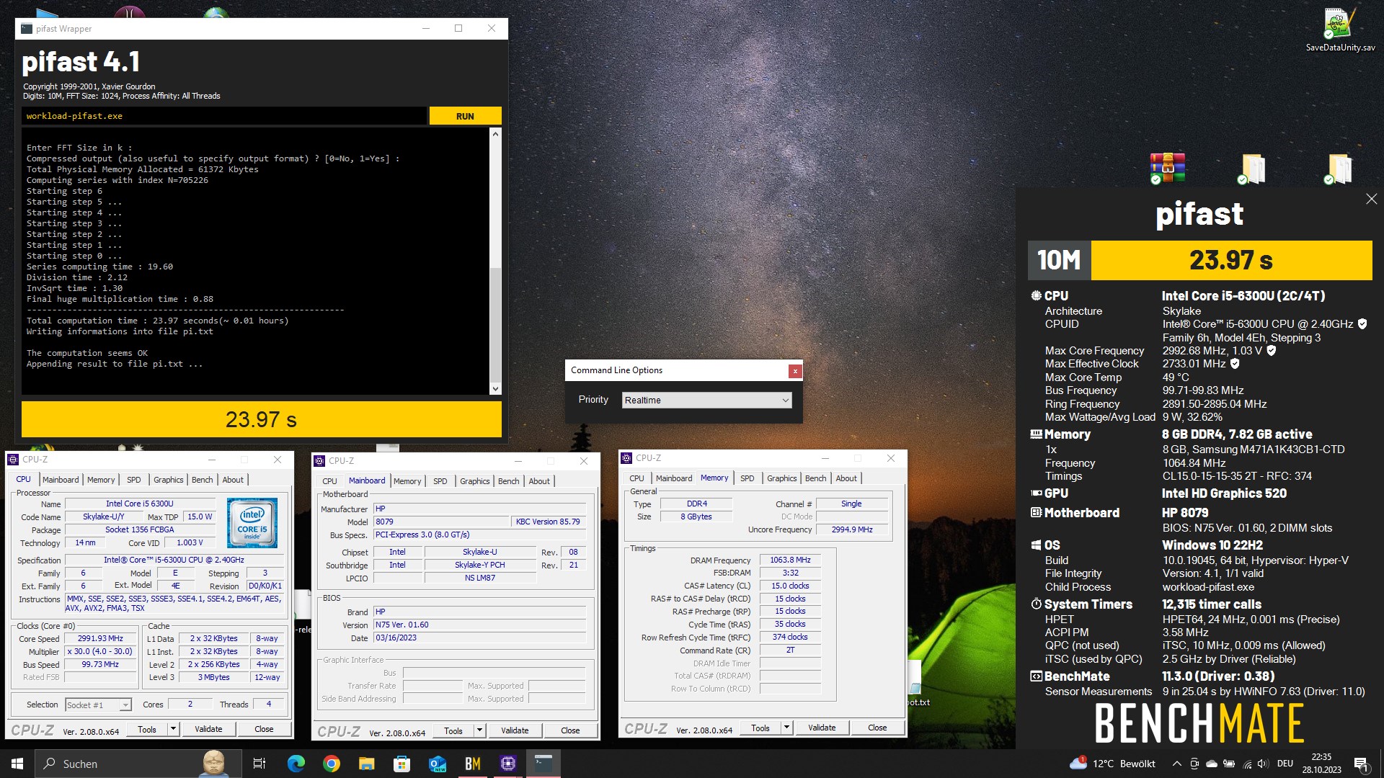This screenshot has height=778, width=1384.
Task: Open the weather widget showing 12°C
Action: click(1113, 764)
